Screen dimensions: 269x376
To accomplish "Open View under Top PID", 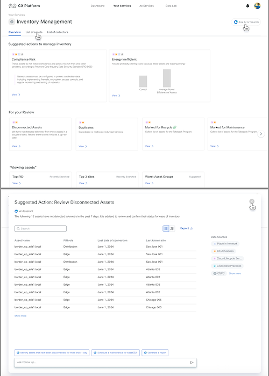I will pos(17,183).
